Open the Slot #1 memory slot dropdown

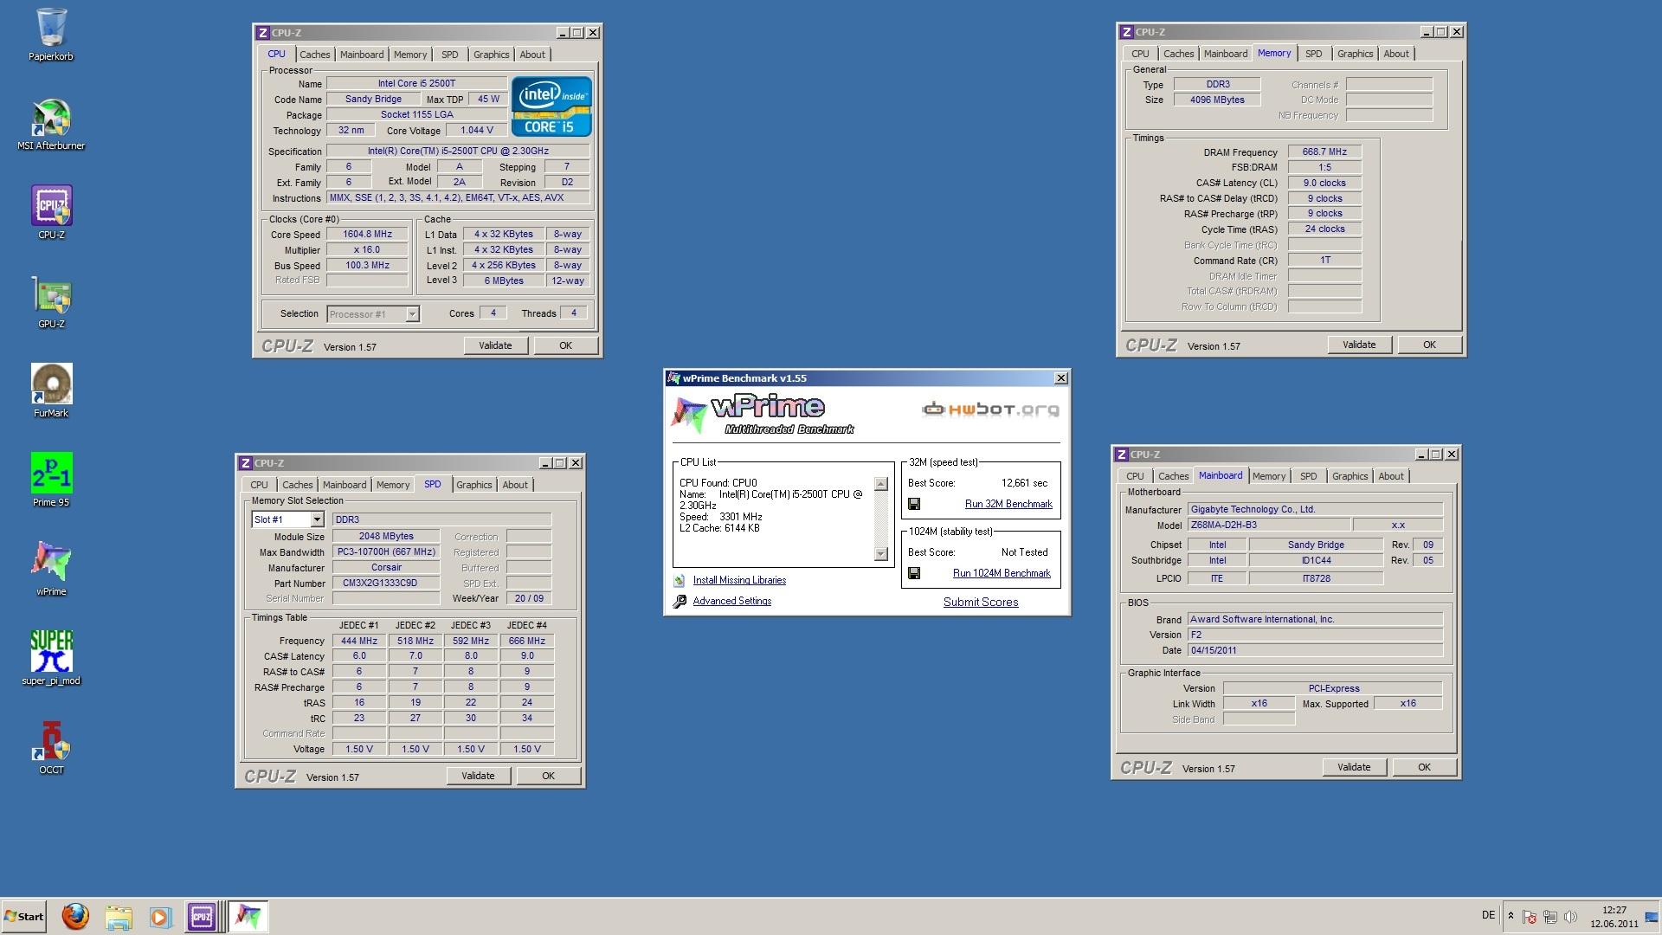(x=317, y=519)
